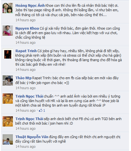This screenshot has width=131, height=151.
Task: Open Nguyen Khoa's avatar thumbnail
Action: [x=8, y=31]
